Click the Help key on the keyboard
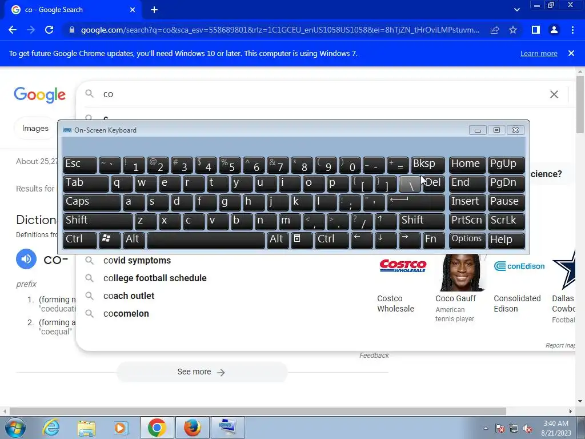The height and width of the screenshot is (439, 585). (506, 240)
